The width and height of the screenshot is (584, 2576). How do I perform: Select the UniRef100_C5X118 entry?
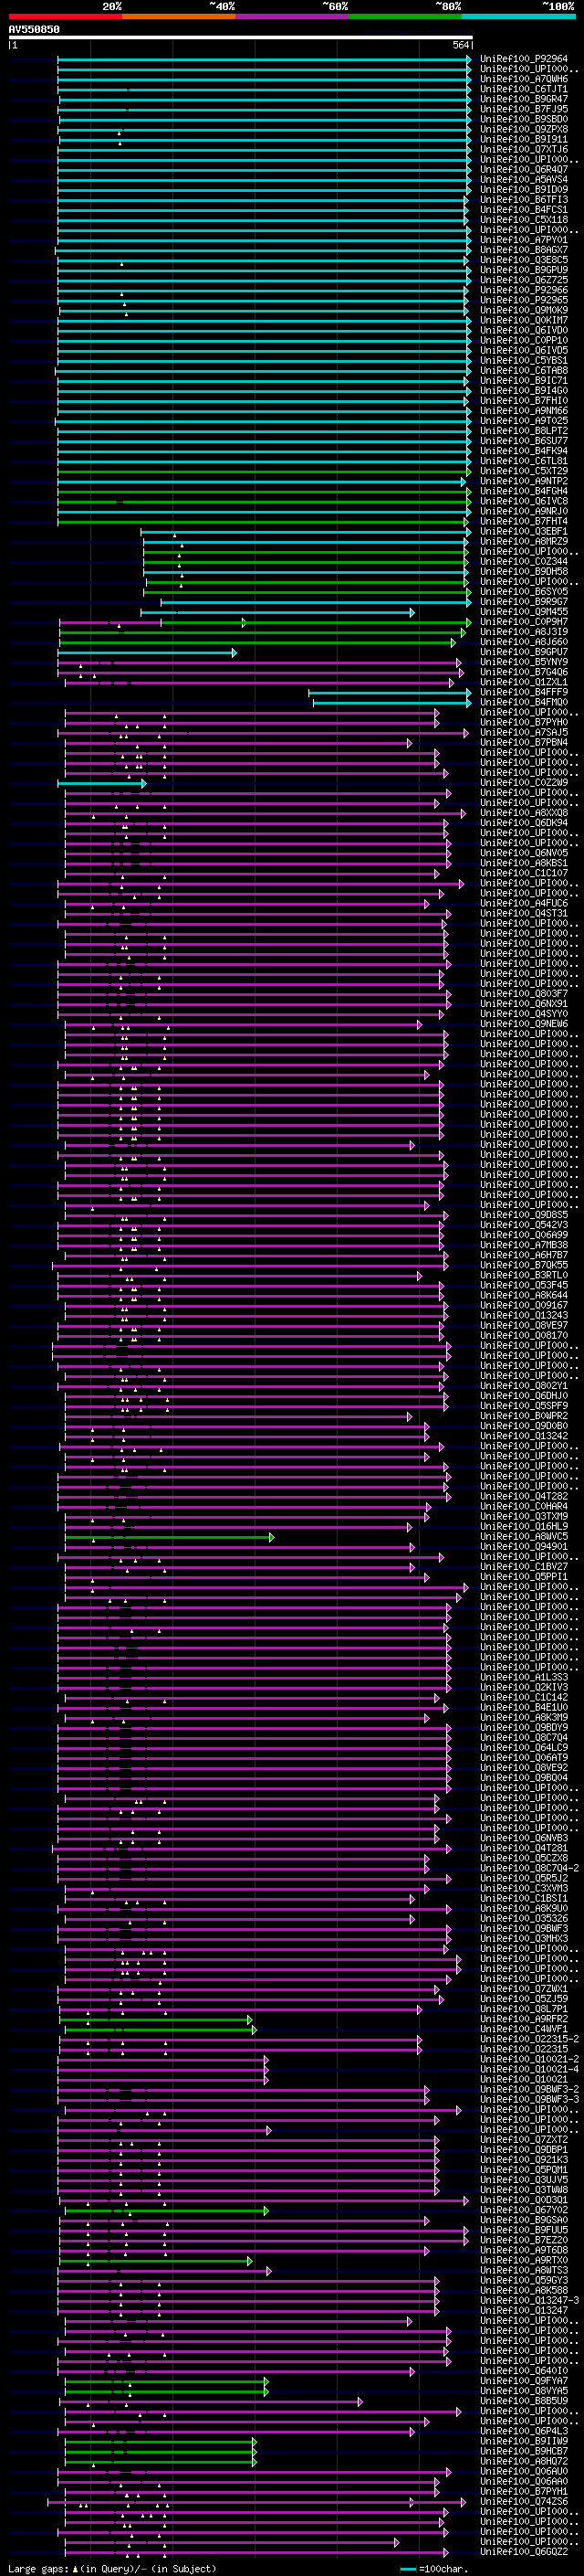[x=524, y=219]
